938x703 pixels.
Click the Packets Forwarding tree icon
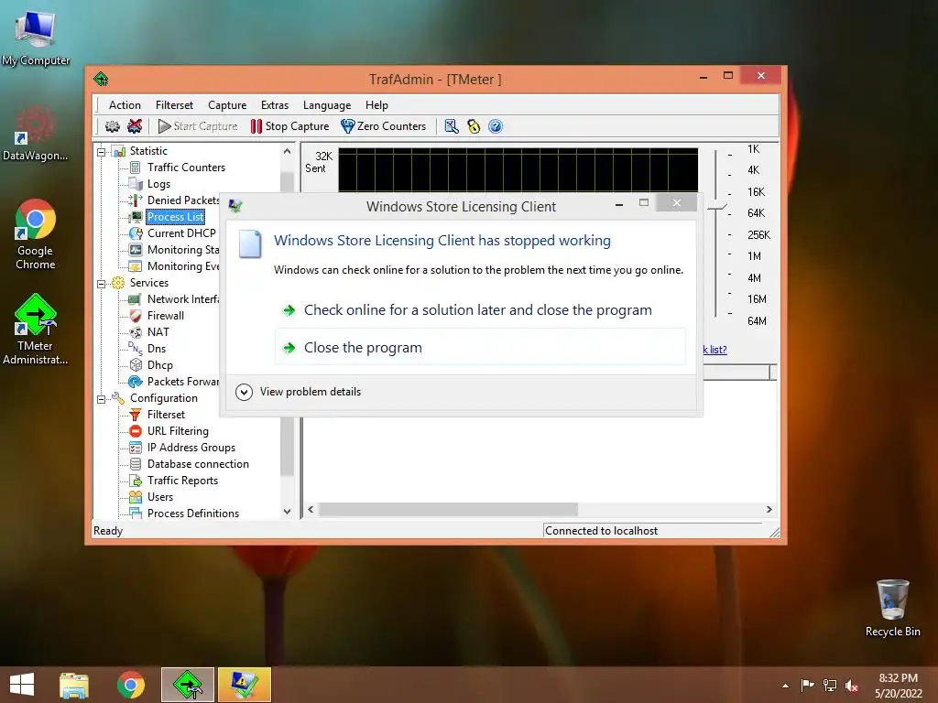click(x=136, y=382)
